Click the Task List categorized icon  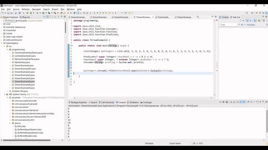point(247,20)
